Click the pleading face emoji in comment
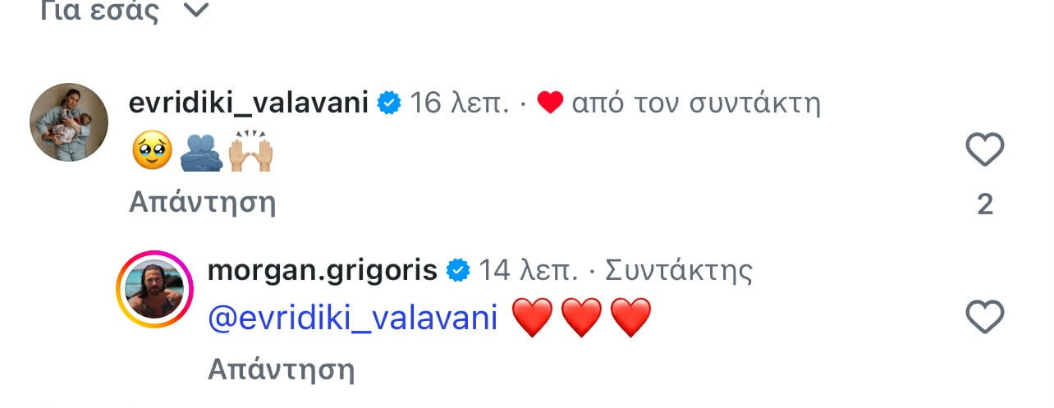Viewport: 1054px width, 408px height. (152, 151)
